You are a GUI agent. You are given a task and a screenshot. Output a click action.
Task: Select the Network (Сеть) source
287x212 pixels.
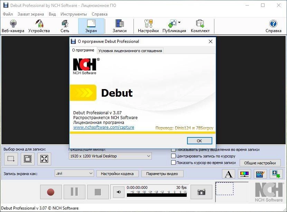[65, 26]
